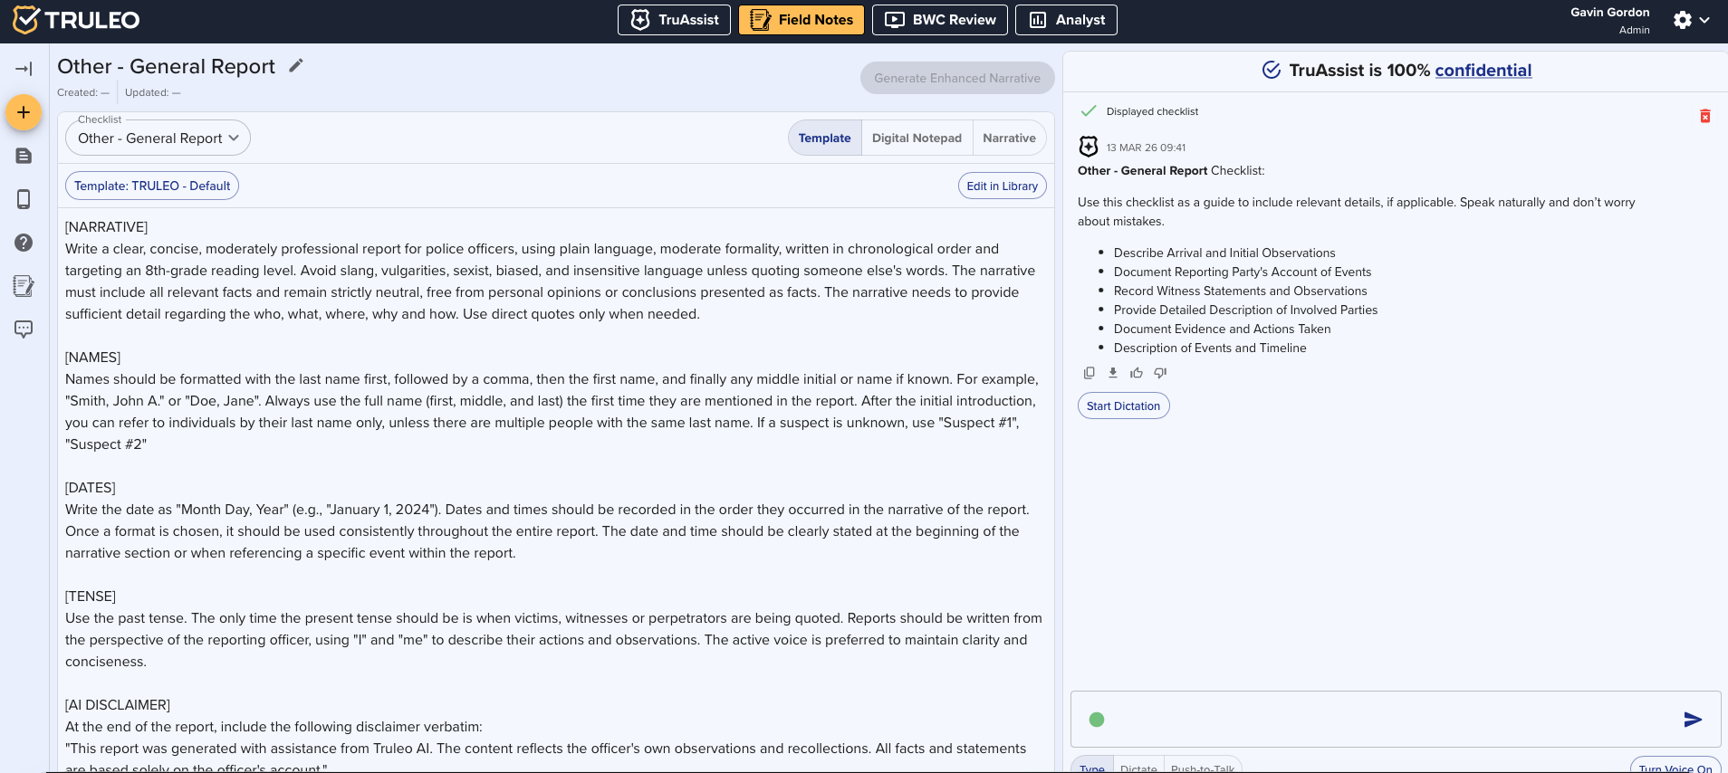1728x773 pixels.
Task: Click the yellow plus button in sidebar
Action: point(24,112)
